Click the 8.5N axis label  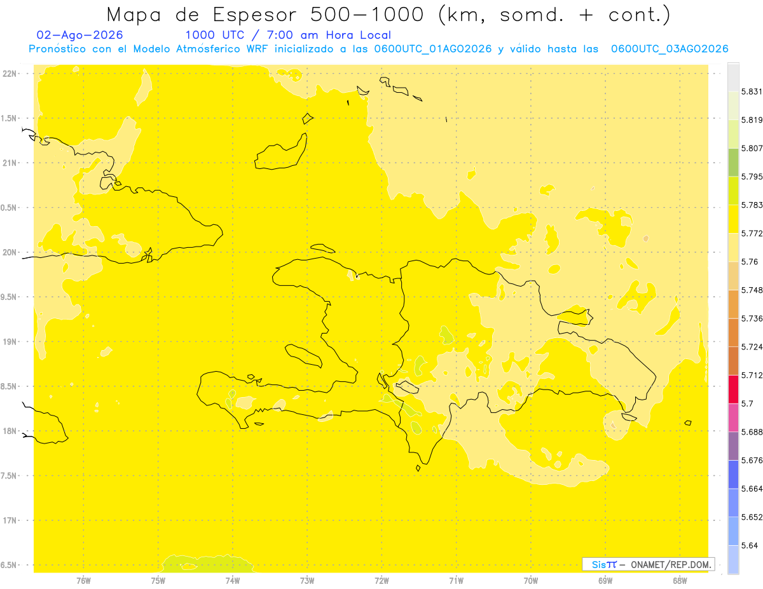click(x=10, y=386)
